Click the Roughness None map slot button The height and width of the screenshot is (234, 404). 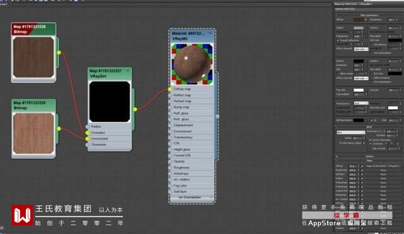tap(383, 170)
